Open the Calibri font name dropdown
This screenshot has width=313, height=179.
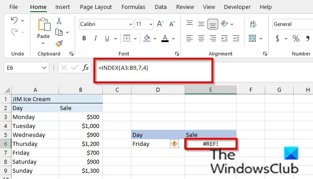click(x=131, y=24)
